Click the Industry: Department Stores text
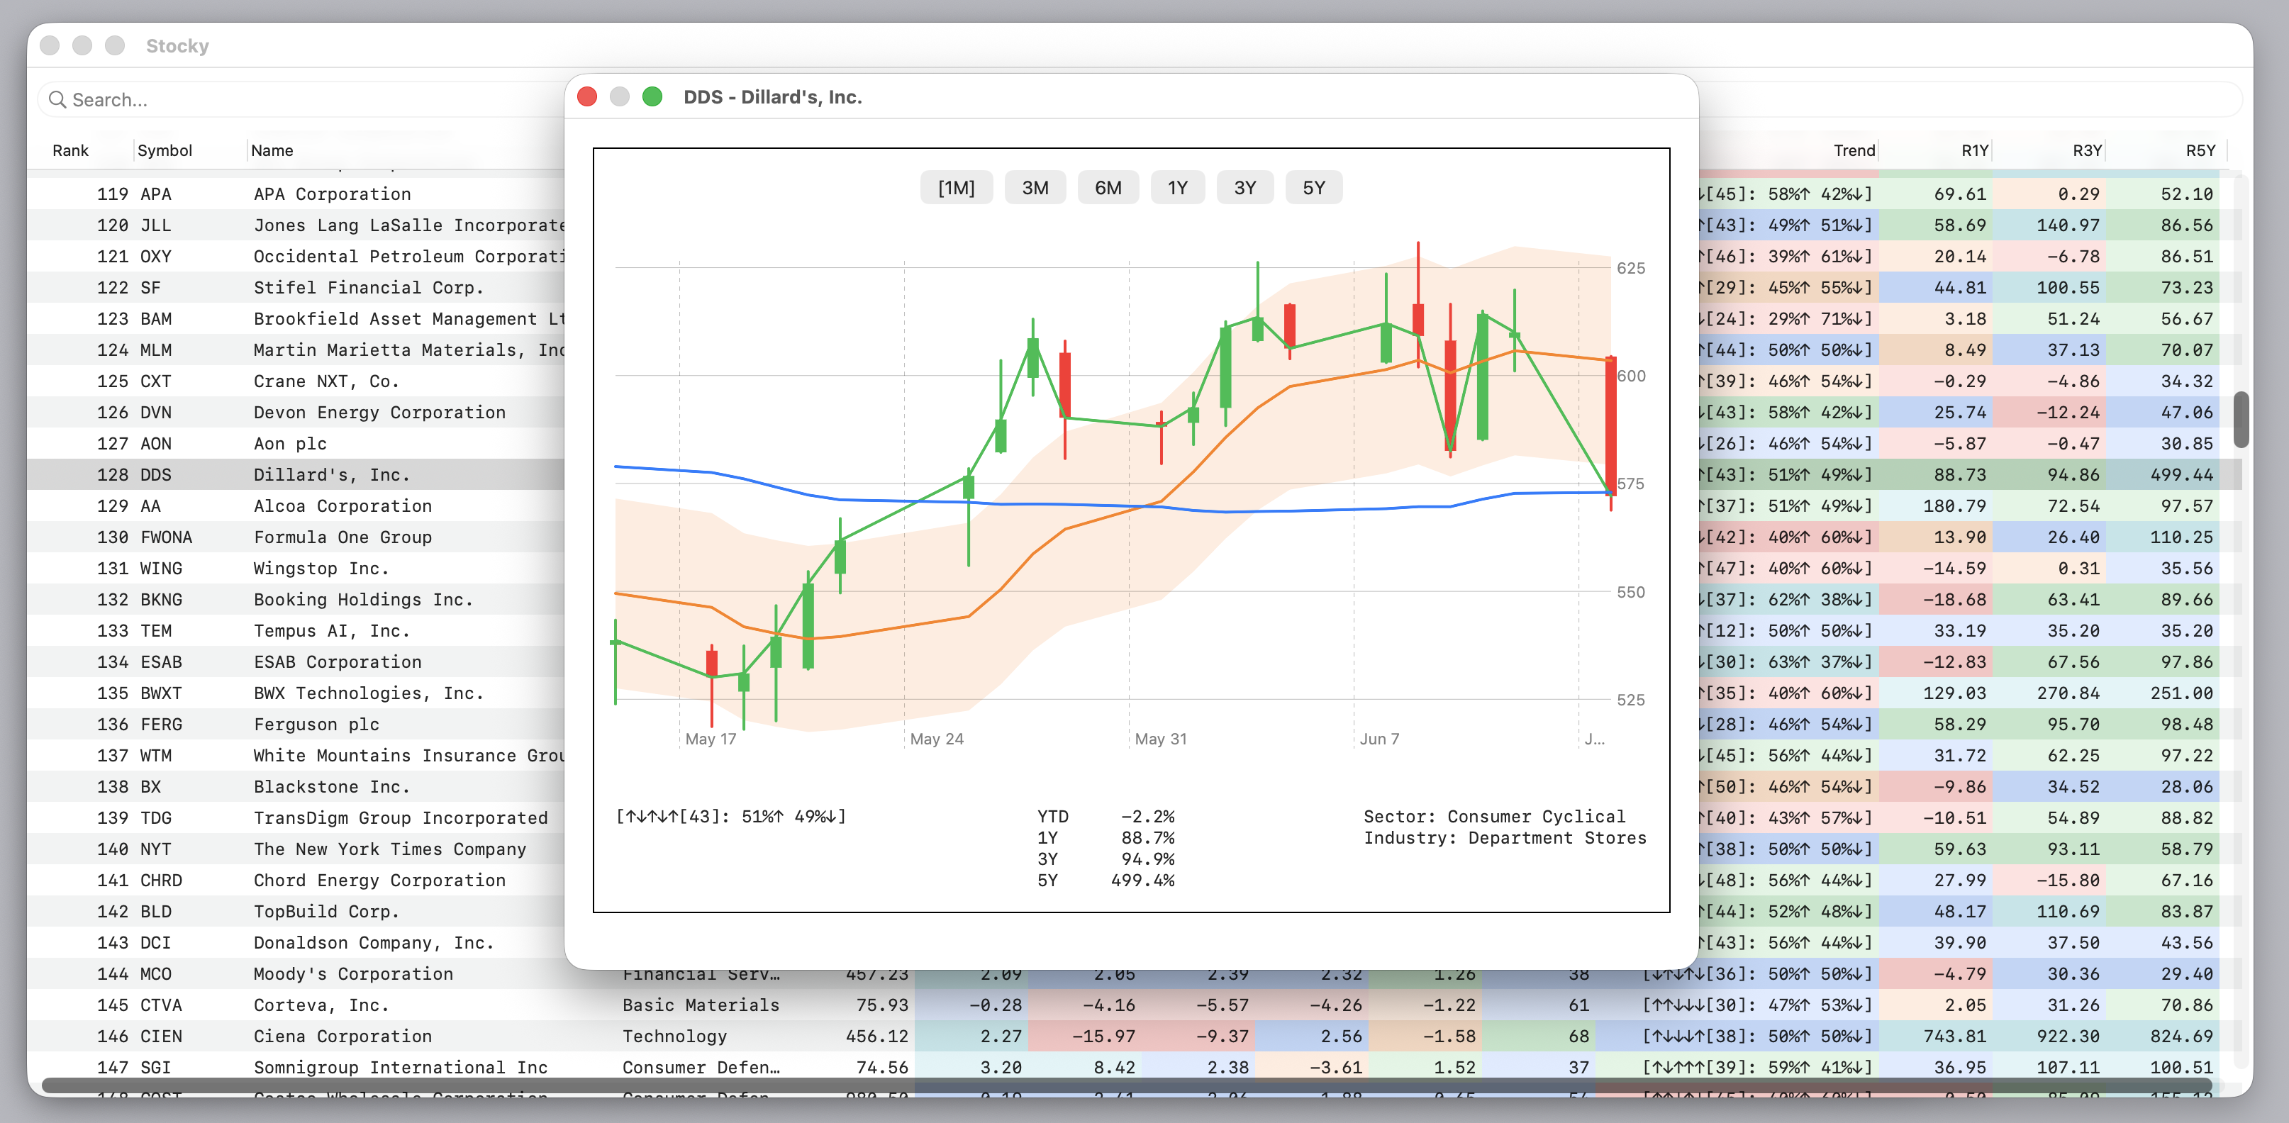The image size is (2289, 1123). point(1505,837)
